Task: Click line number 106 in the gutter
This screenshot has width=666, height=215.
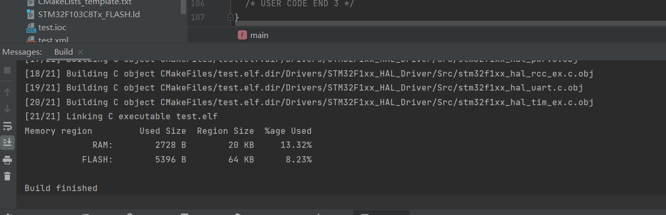Action: 198,4
